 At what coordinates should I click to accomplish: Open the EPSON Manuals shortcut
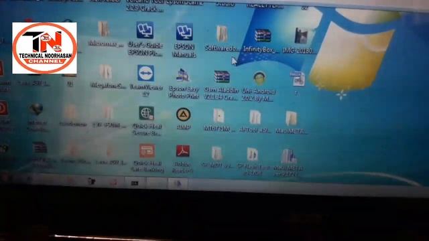(x=184, y=31)
